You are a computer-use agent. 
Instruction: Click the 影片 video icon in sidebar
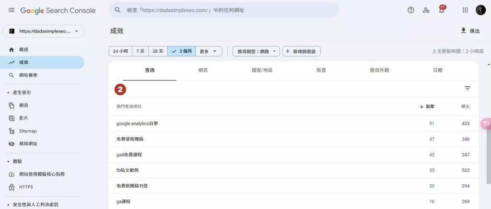click(12, 118)
